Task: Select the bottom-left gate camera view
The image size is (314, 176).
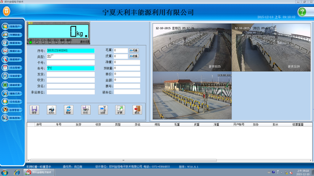Action: pos(192,96)
